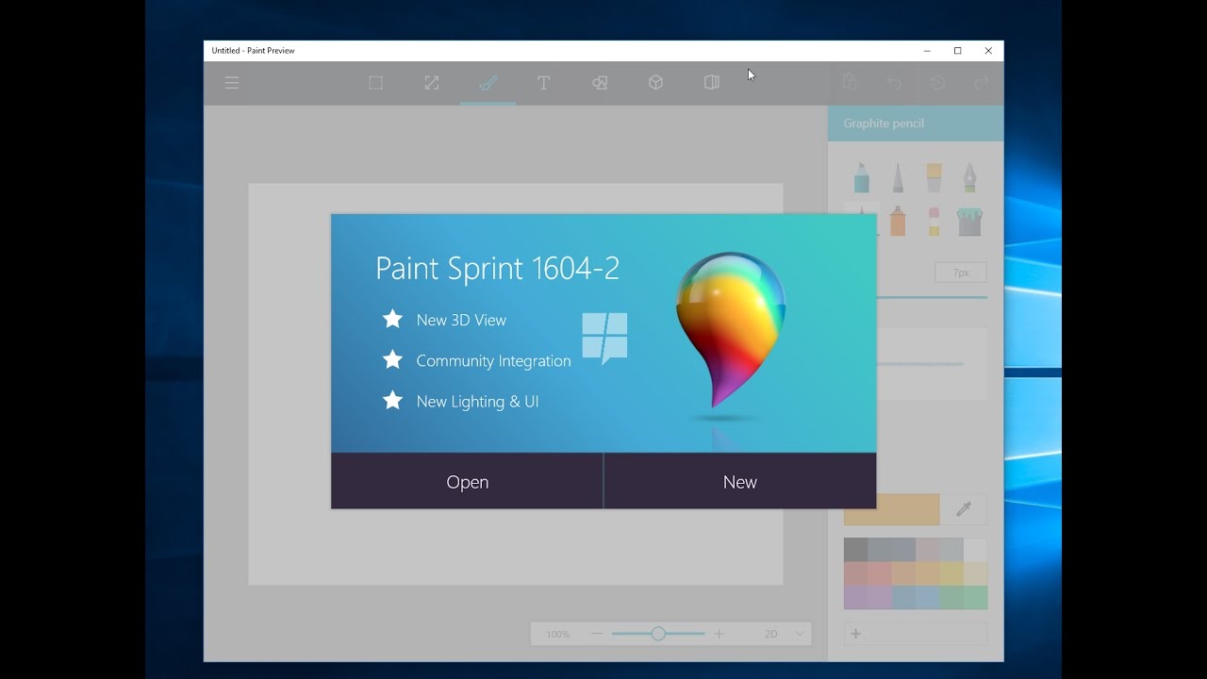Click the New Lighting & UI text
The width and height of the screenshot is (1207, 679).
tap(477, 401)
